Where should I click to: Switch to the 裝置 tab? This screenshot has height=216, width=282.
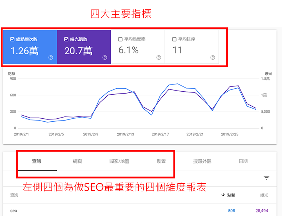click(161, 161)
